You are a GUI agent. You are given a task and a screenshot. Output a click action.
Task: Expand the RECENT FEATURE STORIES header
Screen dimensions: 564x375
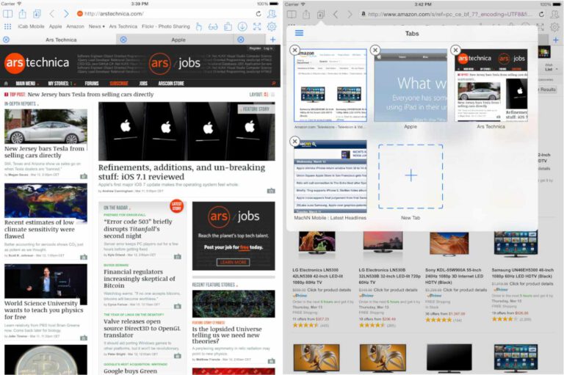(x=214, y=285)
